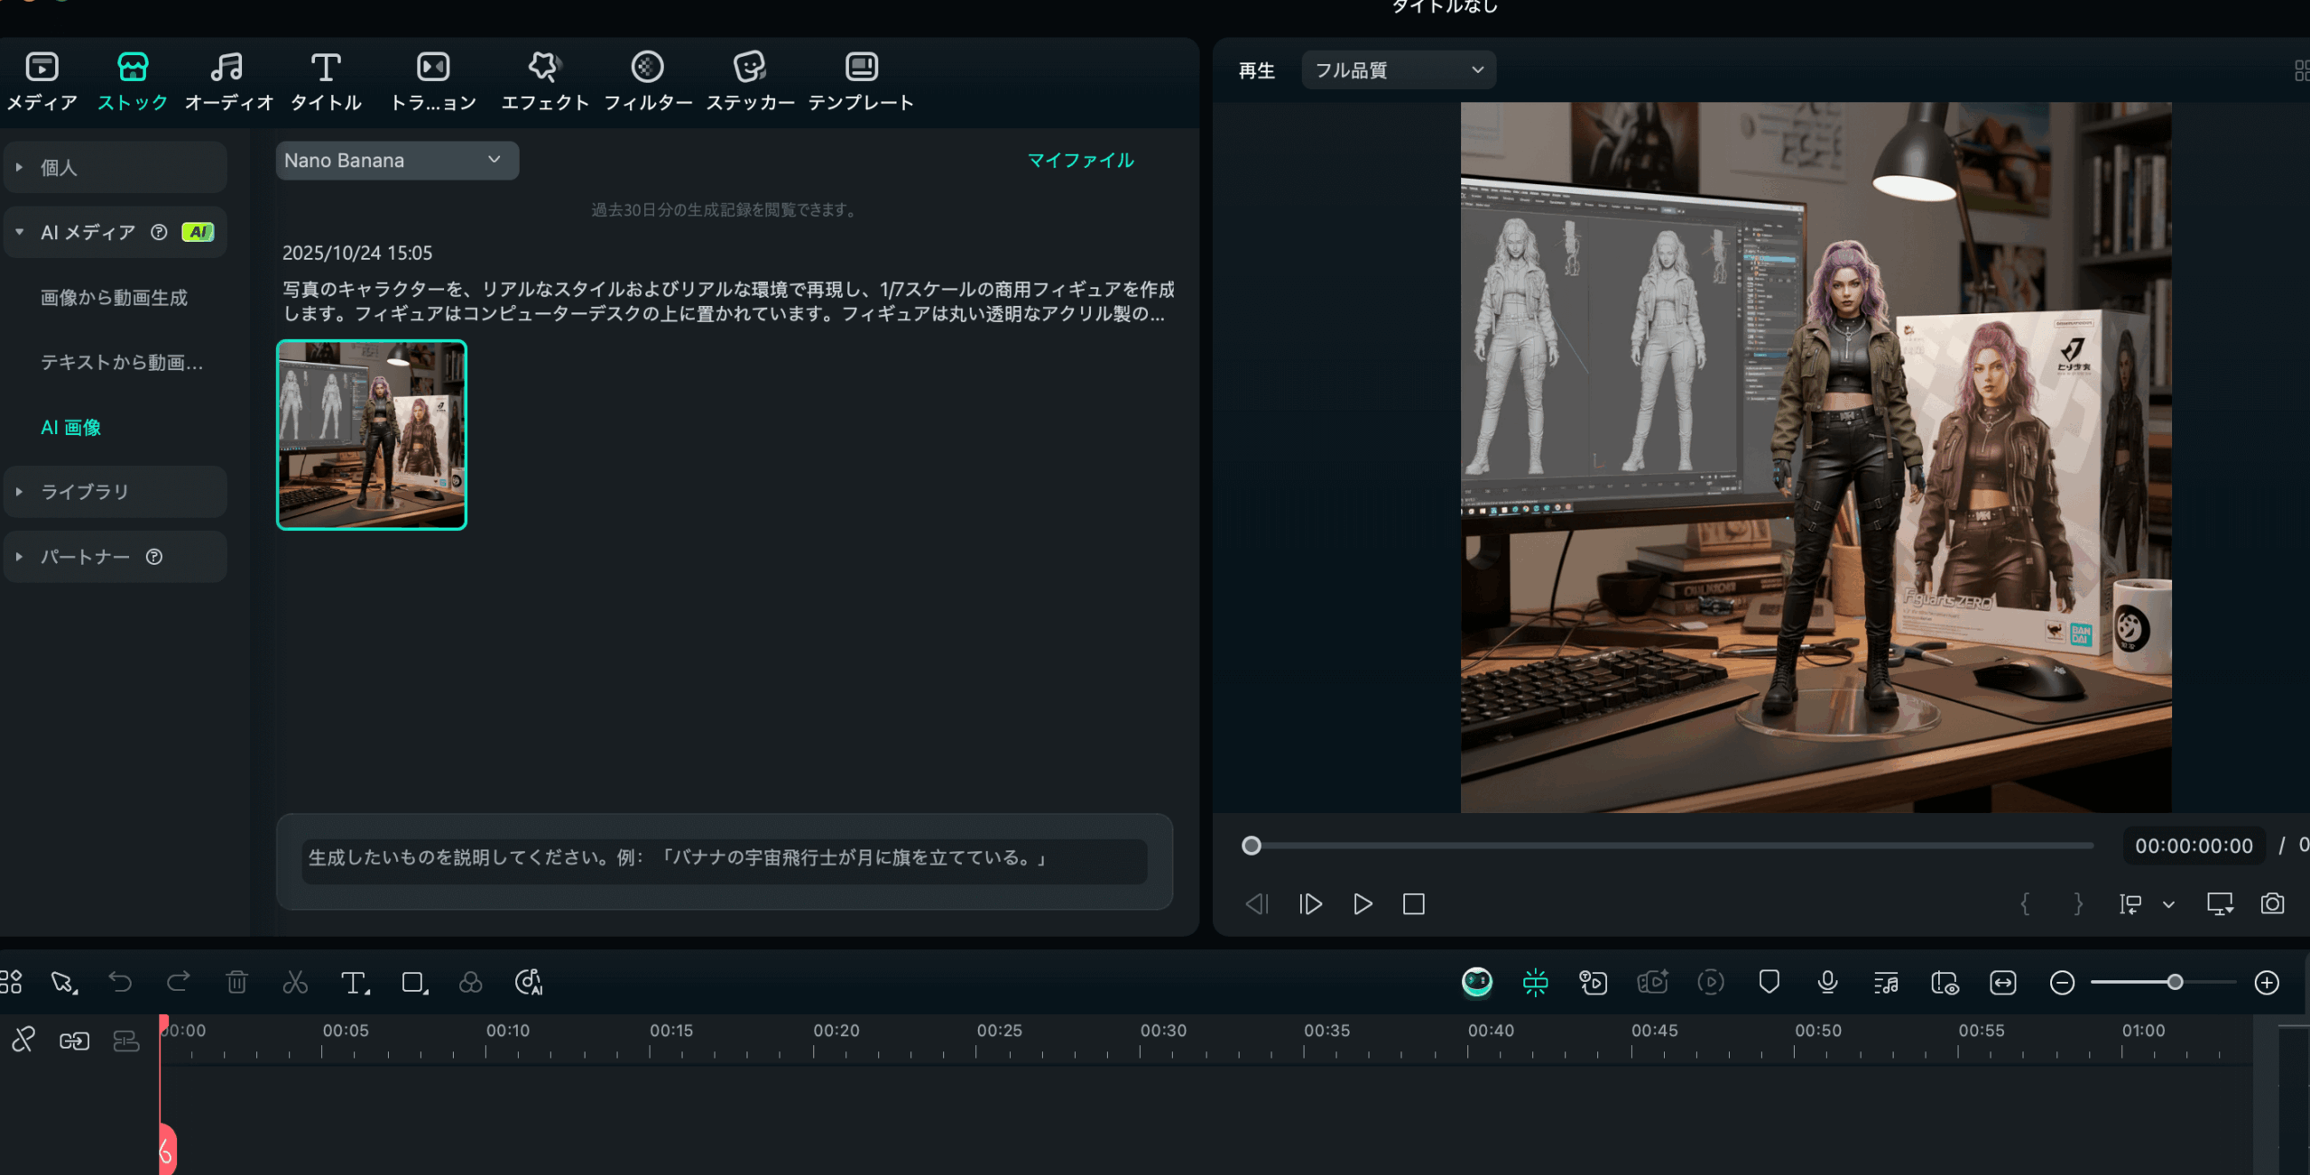Toggle the snapshot camera icon under the preview
The width and height of the screenshot is (2310, 1175).
click(x=2270, y=903)
